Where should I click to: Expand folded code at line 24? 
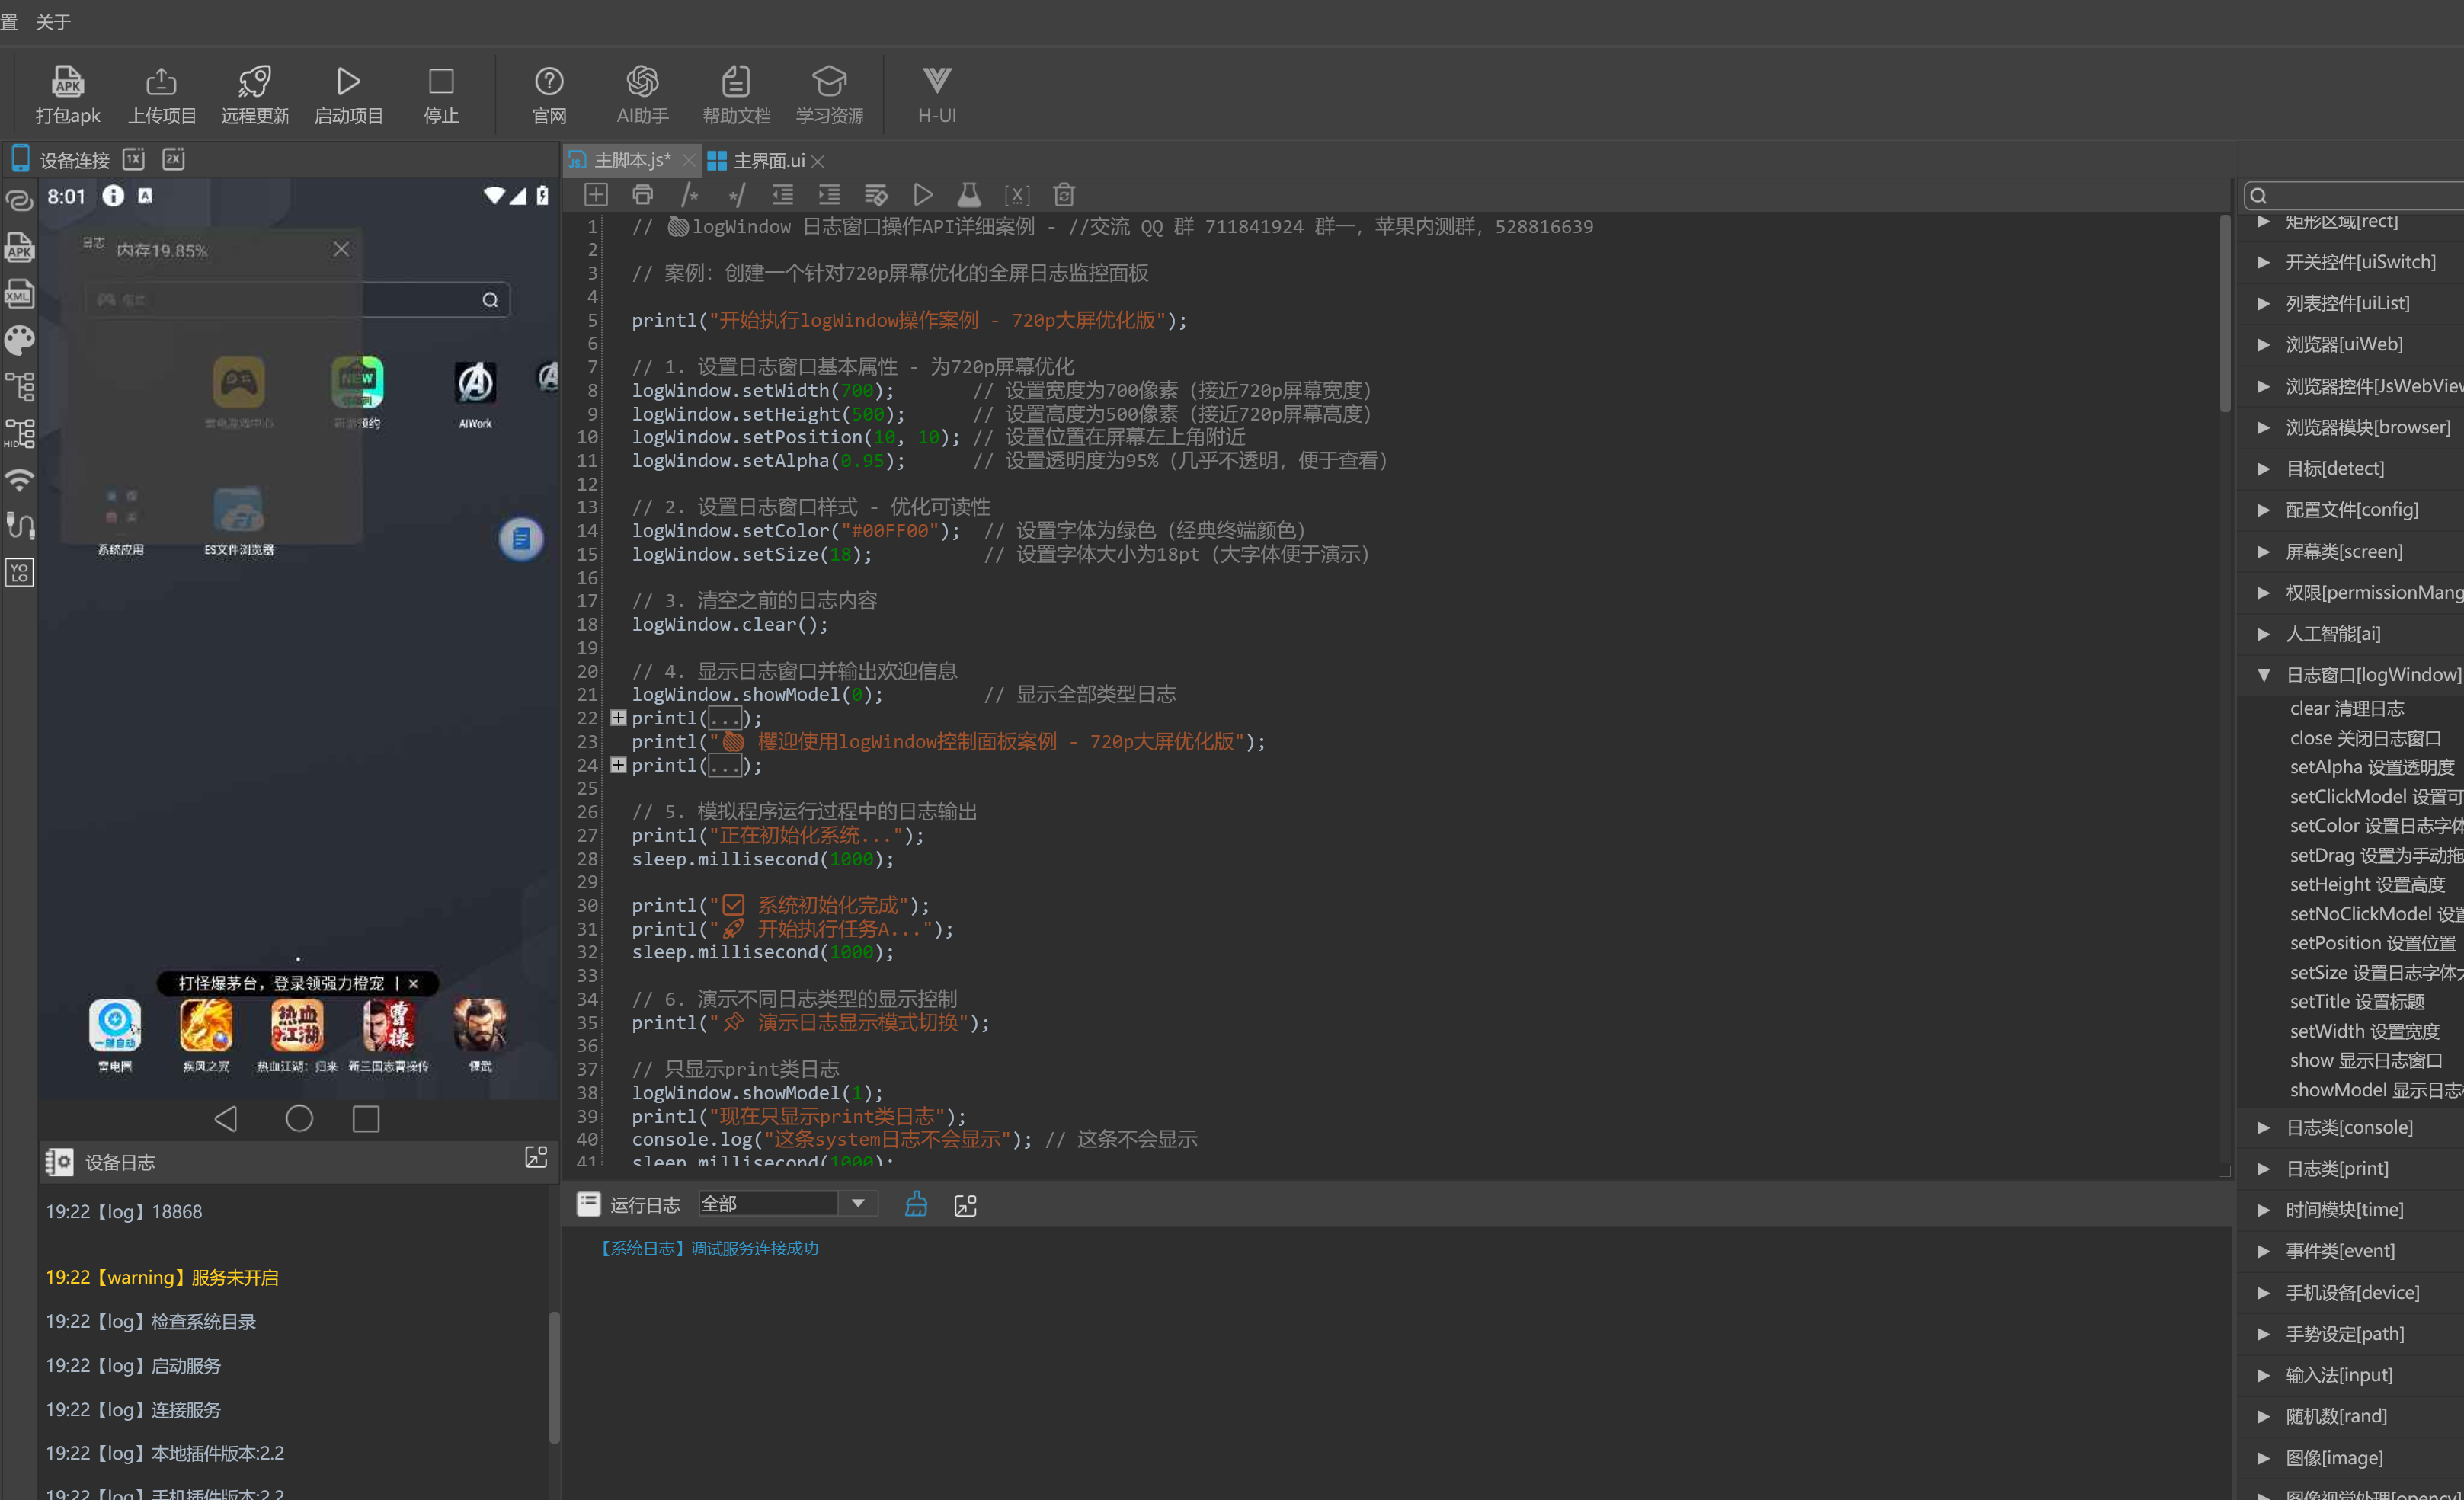coord(618,765)
